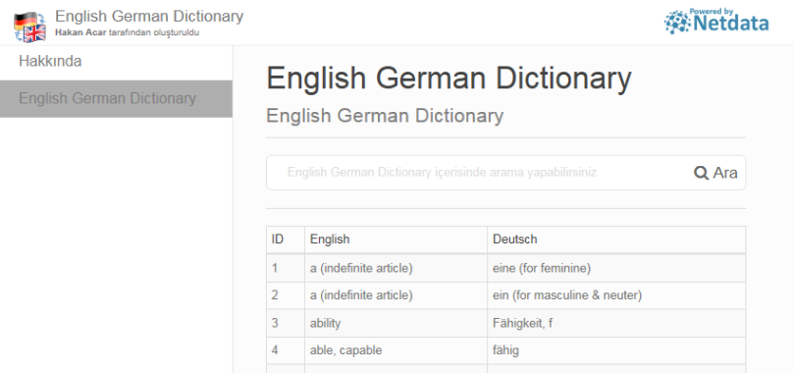This screenshot has height=373, width=793.
Task: Click ID cell 3
Action: tap(286, 323)
